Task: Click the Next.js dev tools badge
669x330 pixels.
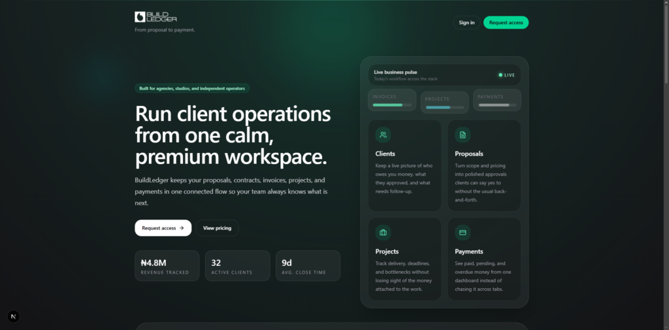Action: (13, 316)
